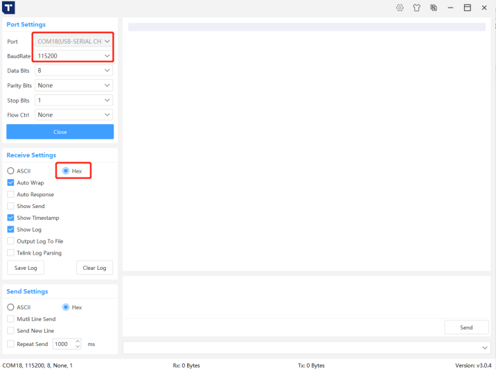Open the BaudRate dropdown showing 115200
Screen dimensions: 496x369
(73, 56)
